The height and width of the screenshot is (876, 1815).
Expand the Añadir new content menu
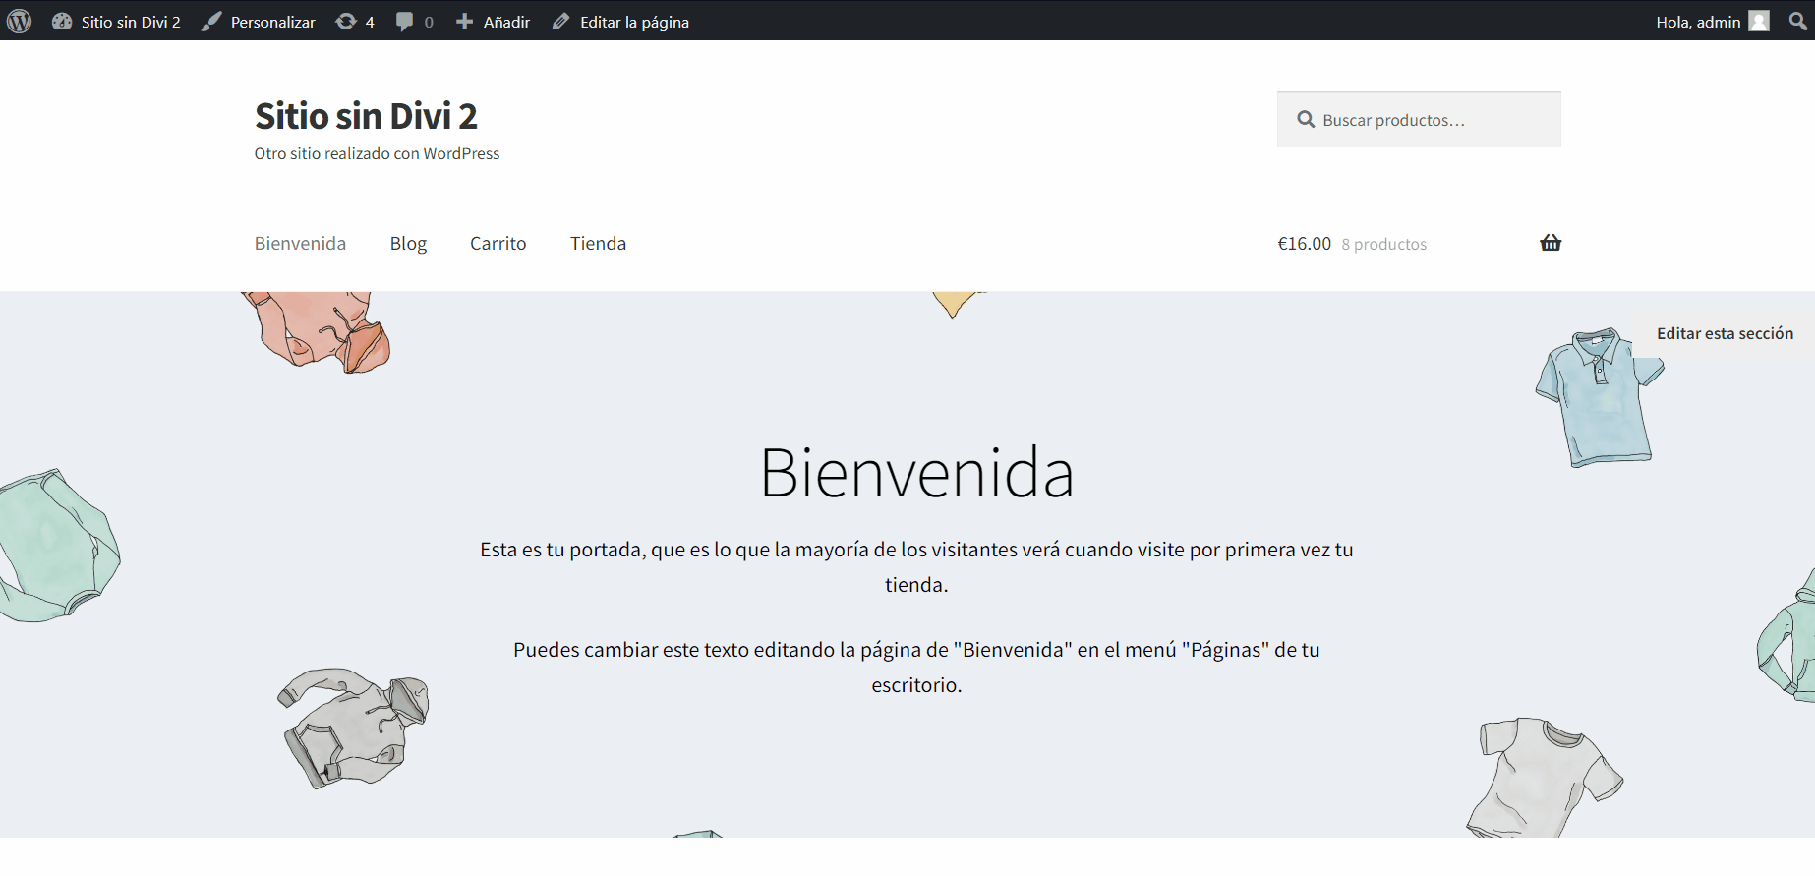[x=494, y=22]
